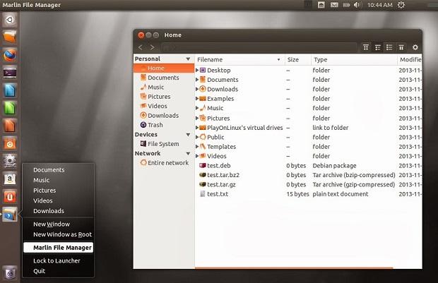Screen dimensions: 438x283
Task: Choose New Window in quicklist
Action: click(x=52, y=224)
